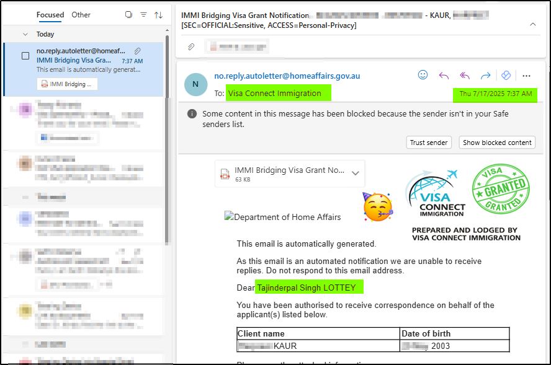Viewport: 551px width, 365px height.
Task: Collapse the email header with up chevron
Action: 533,24
